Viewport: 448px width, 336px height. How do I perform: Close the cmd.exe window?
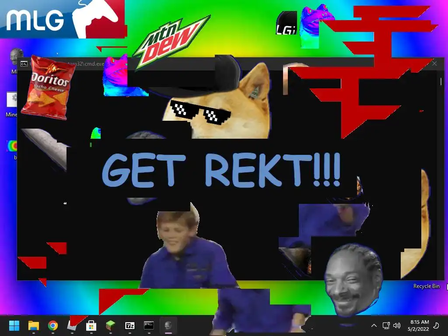point(434,63)
